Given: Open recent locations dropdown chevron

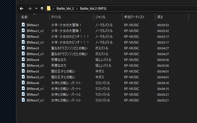Looking at the screenshot, I should 36,9.
